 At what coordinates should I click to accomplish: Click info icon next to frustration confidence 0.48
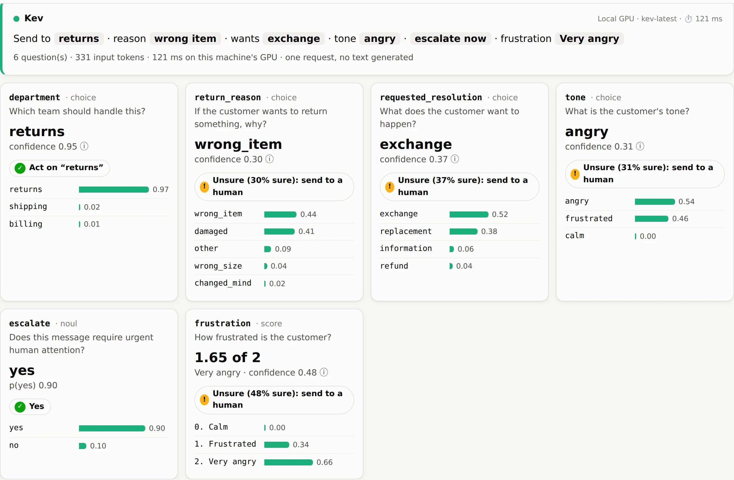(x=324, y=372)
